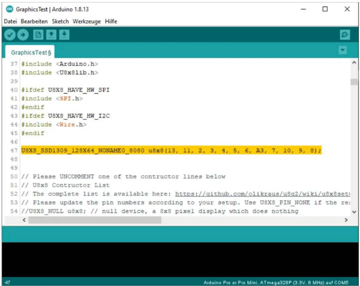Open the github.com/olikraus/u8g2 wiki link
The height and width of the screenshot is (286, 360).
tap(262, 194)
